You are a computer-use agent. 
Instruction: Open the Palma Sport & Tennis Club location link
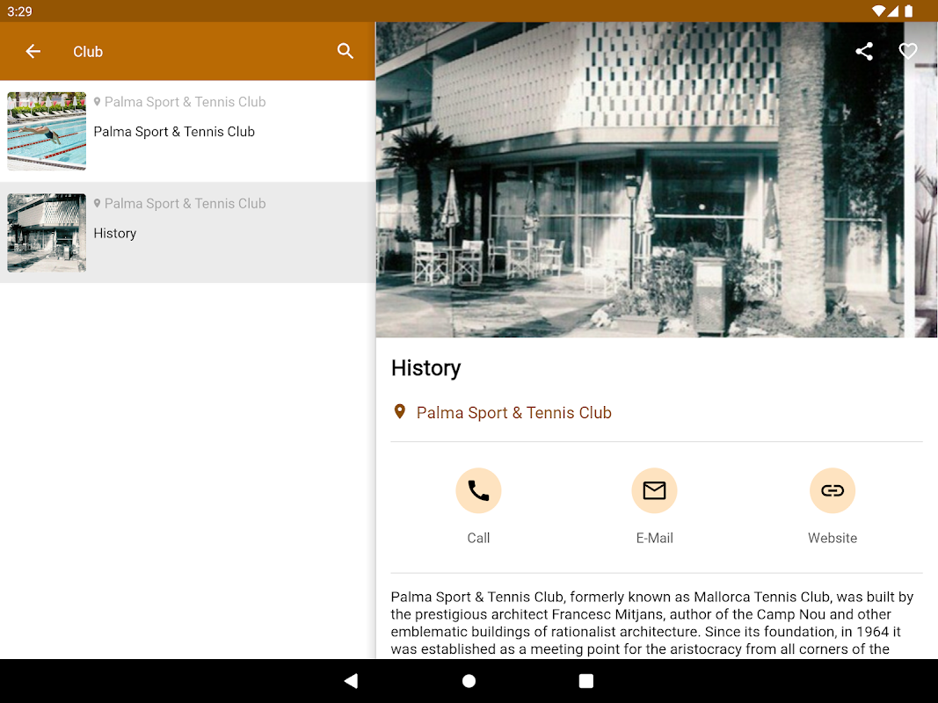pyautogui.click(x=514, y=412)
